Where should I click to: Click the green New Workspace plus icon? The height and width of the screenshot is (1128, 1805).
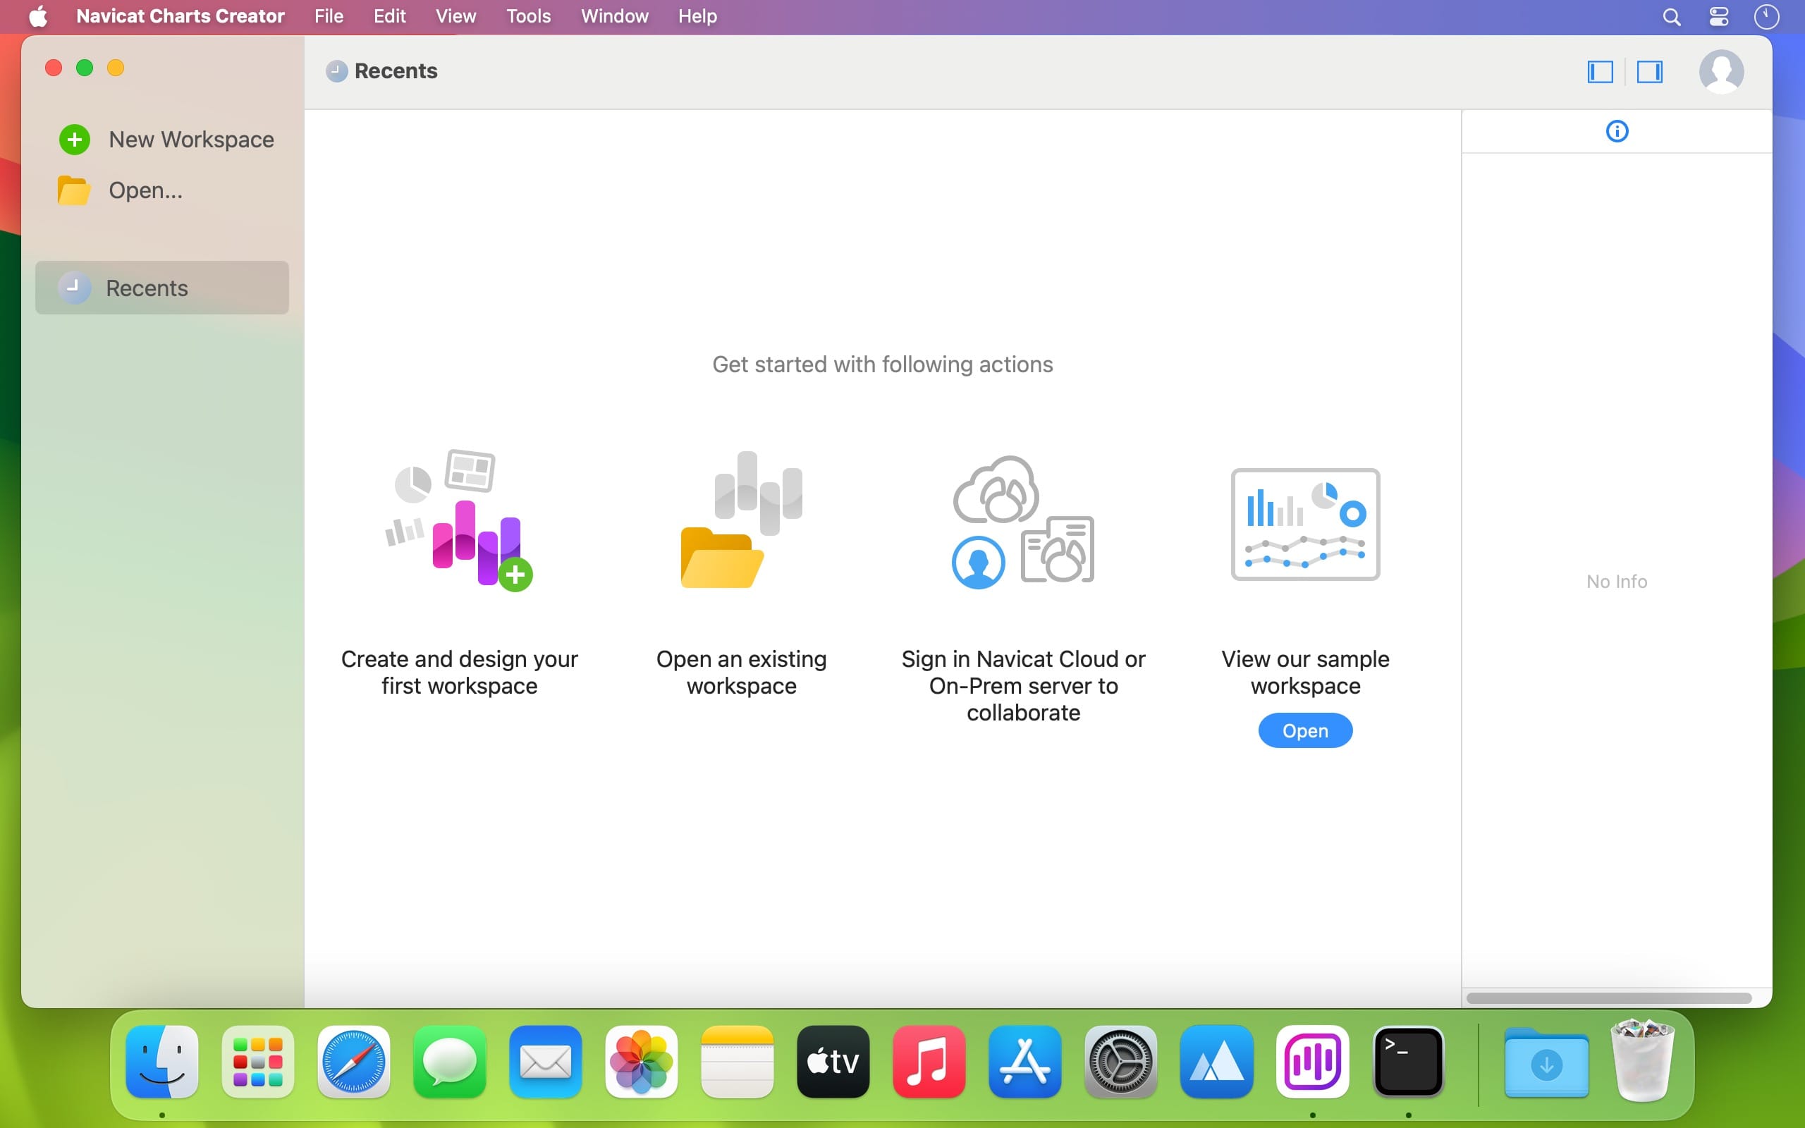pos(75,140)
